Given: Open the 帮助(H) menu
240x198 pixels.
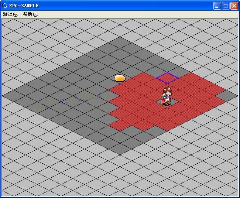Looking at the screenshot, I should [x=31, y=14].
